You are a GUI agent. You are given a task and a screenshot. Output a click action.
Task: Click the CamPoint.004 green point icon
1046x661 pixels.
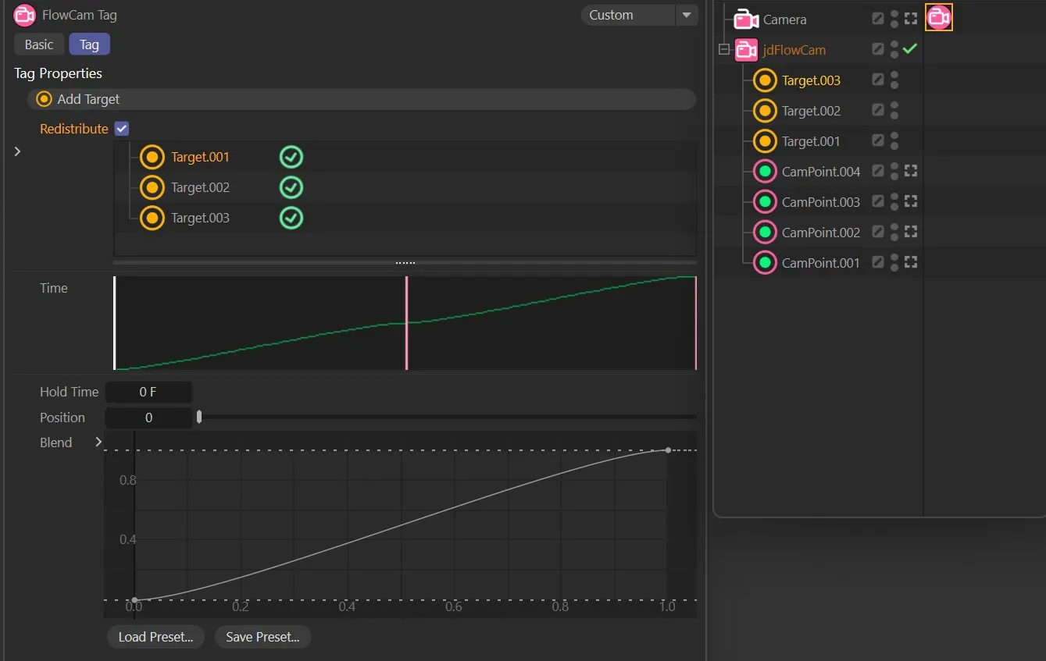click(x=764, y=171)
